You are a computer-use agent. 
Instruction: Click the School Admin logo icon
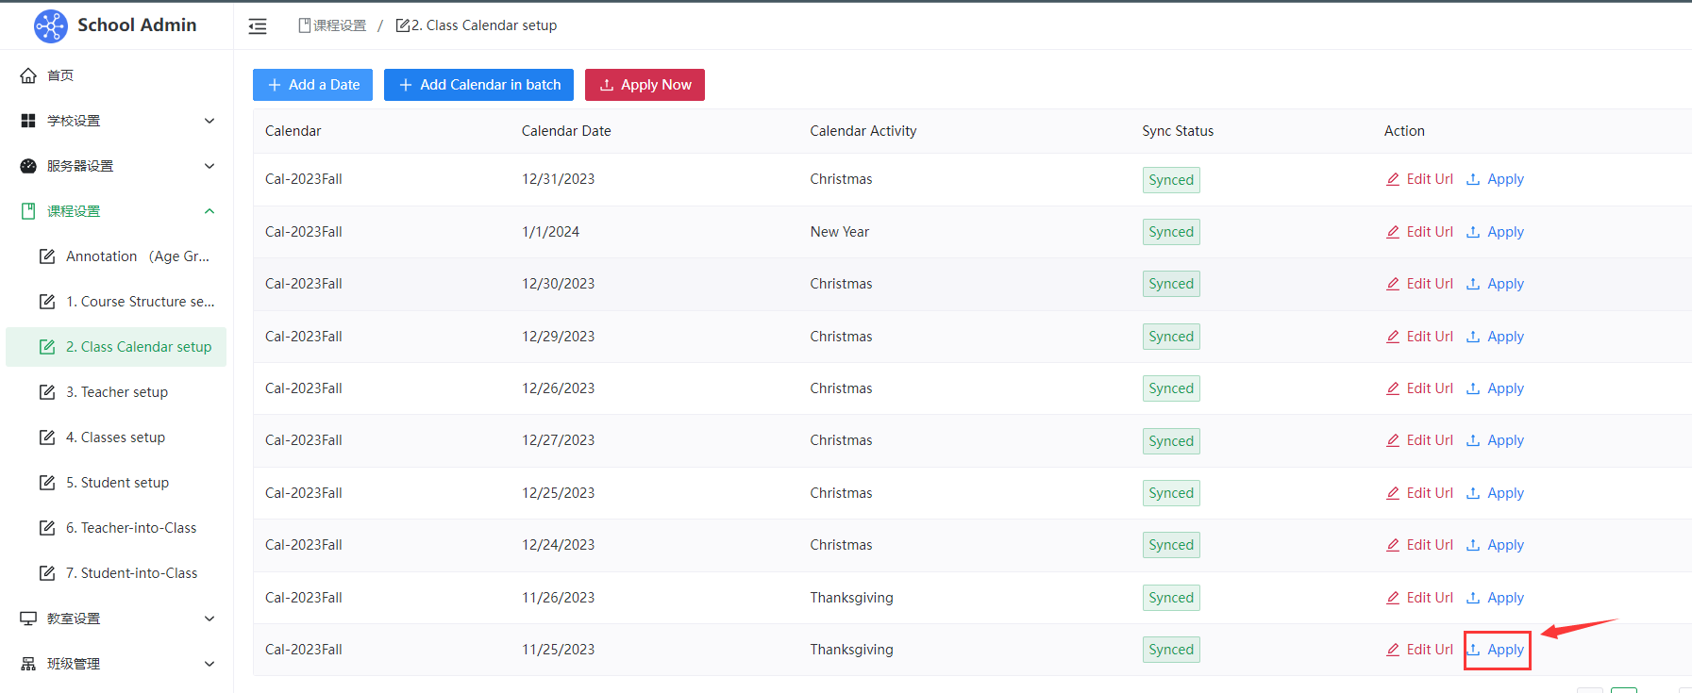pyautogui.click(x=50, y=25)
